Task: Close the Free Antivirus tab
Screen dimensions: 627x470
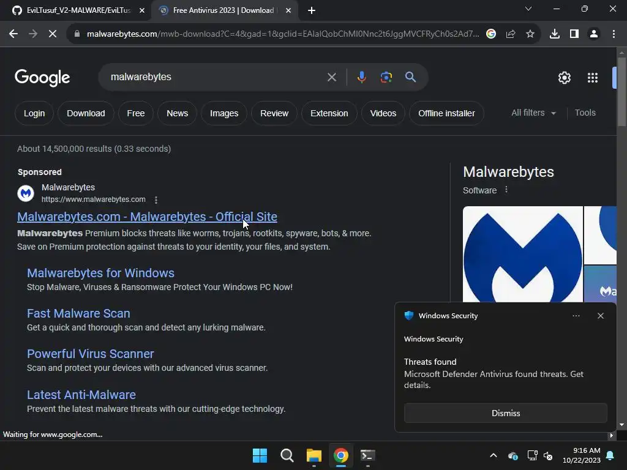Action: coord(288,10)
